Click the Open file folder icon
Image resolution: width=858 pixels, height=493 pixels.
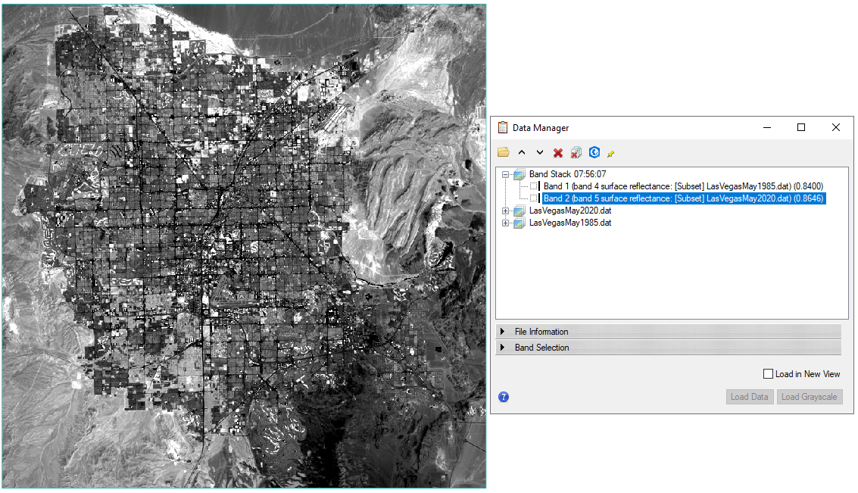[504, 153]
